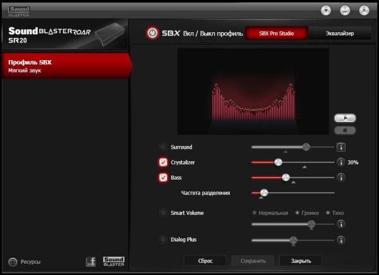This screenshot has height=275, width=379.
Task: Click the Crystalizer slider handle
Action: pos(278,162)
